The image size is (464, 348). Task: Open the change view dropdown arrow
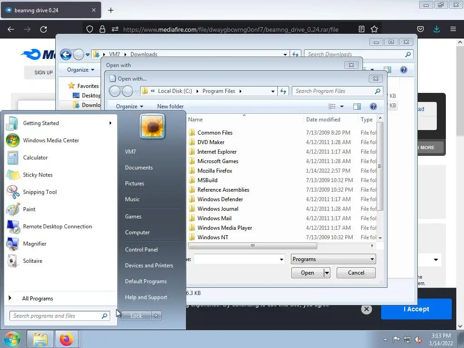[x=342, y=106]
